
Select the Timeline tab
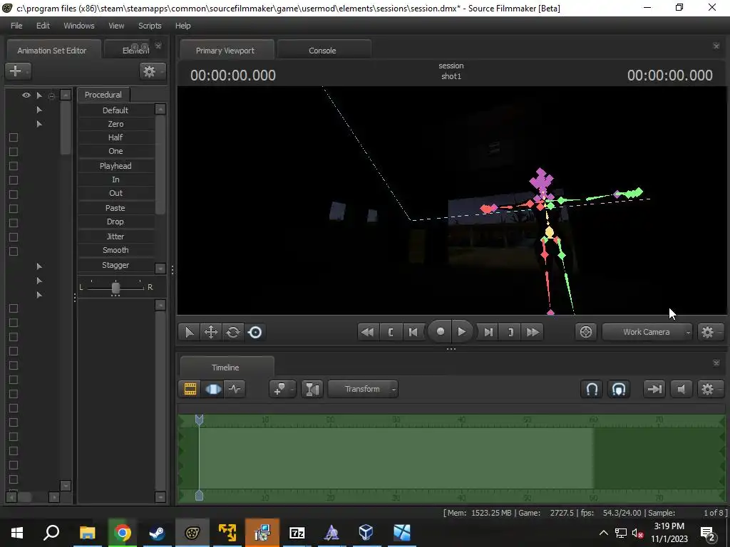[x=226, y=368]
